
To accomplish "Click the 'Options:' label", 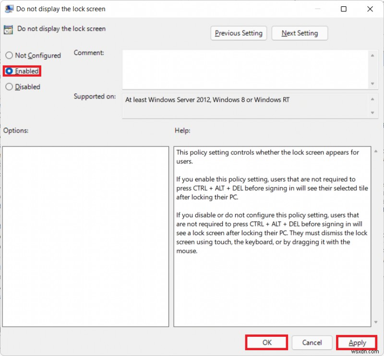I will [16, 131].
